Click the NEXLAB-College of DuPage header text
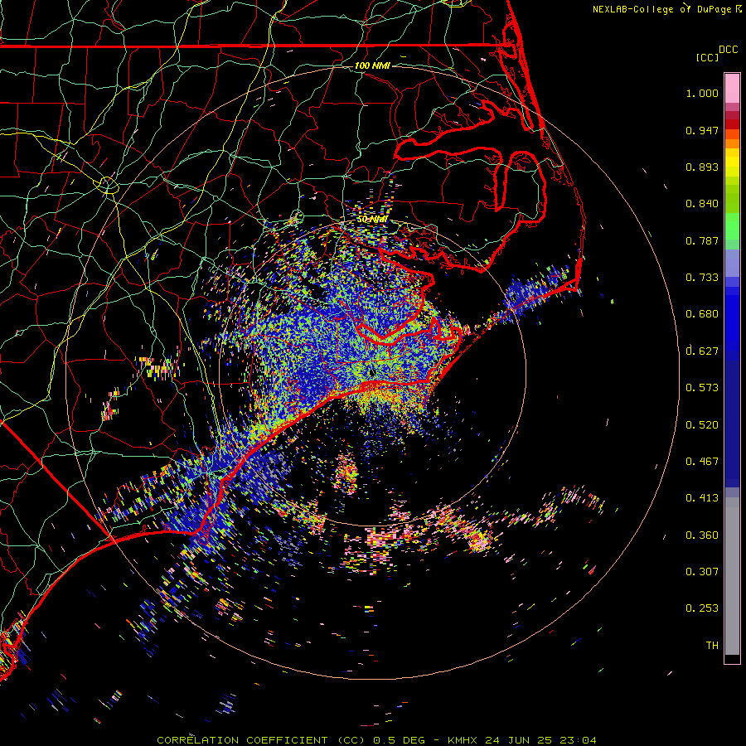The height and width of the screenshot is (746, 746). (666, 9)
